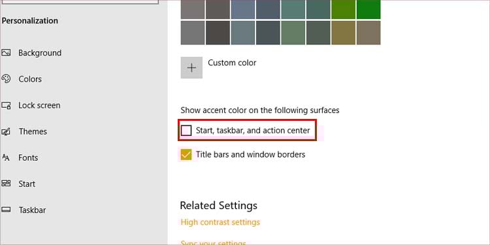
Task: Click the Start tiles icon in sidebar
Action: pyautogui.click(x=6, y=184)
